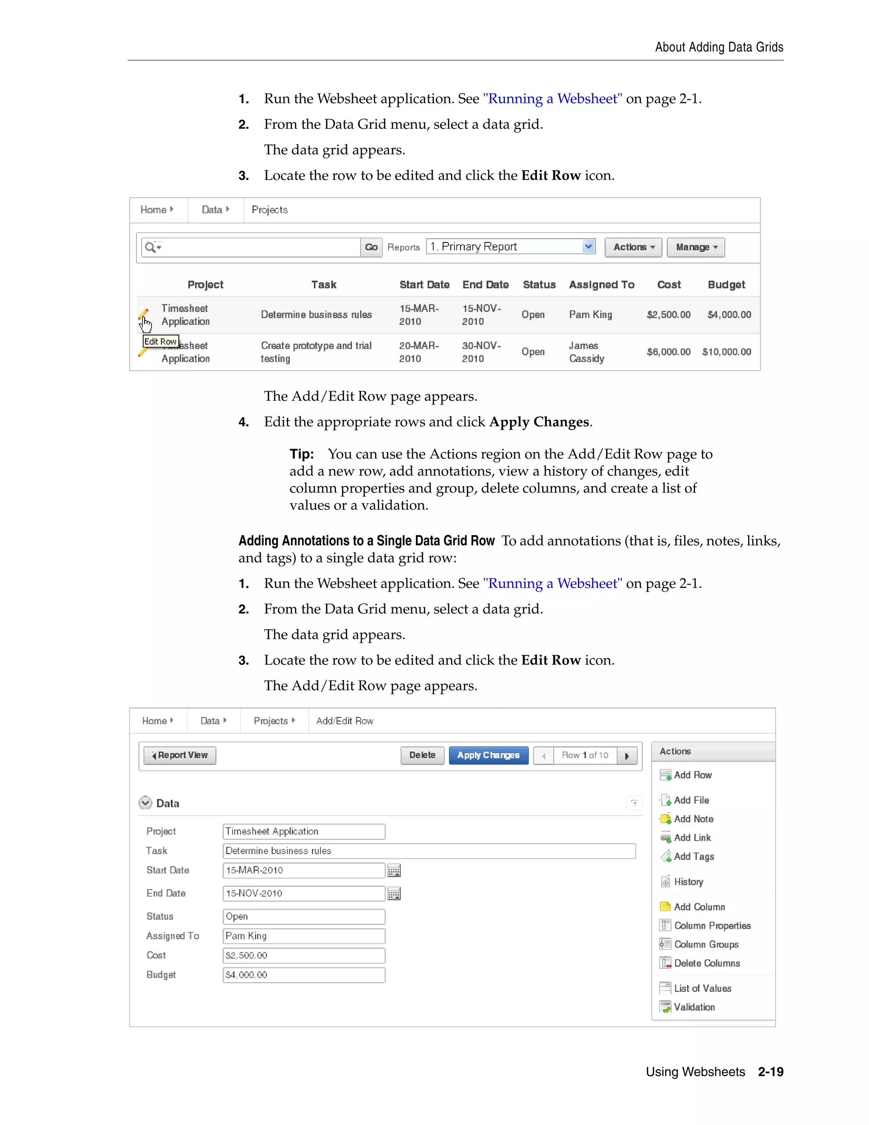Go to the previous row arrow
869x1125 pixels.
point(544,756)
